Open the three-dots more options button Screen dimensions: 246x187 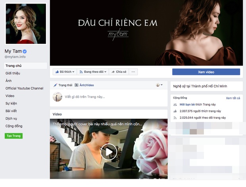click(133, 72)
